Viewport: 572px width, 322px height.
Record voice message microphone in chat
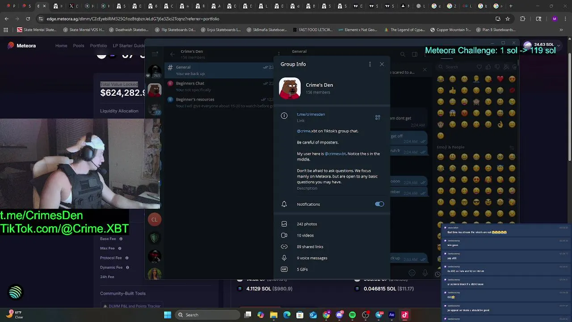[x=425, y=273]
